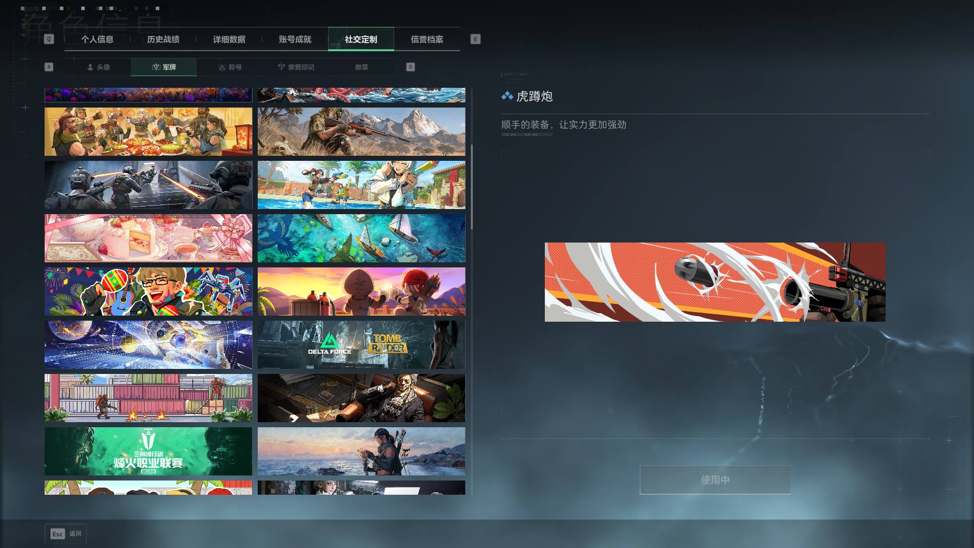Select the maracas and guitar festival dog tag
974x548 pixels.
148,292
